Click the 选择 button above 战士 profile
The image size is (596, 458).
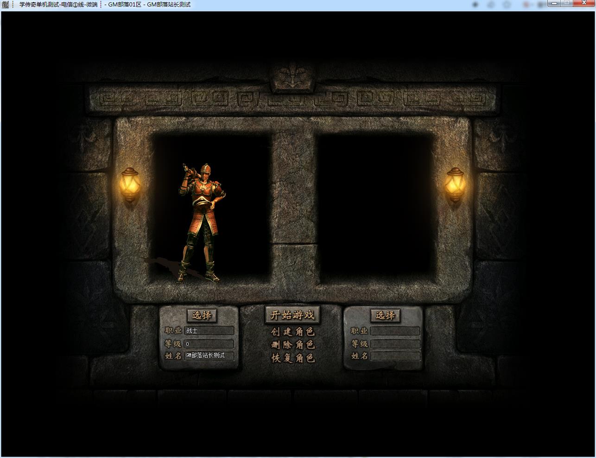pyautogui.click(x=202, y=315)
